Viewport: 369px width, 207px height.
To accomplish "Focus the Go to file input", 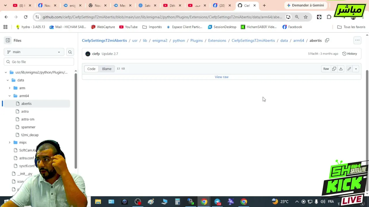I will click(x=39, y=62).
